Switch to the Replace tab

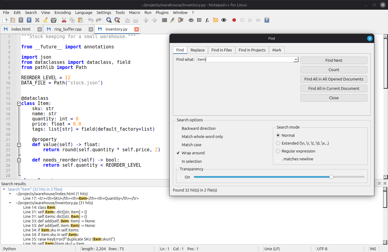tap(197, 50)
